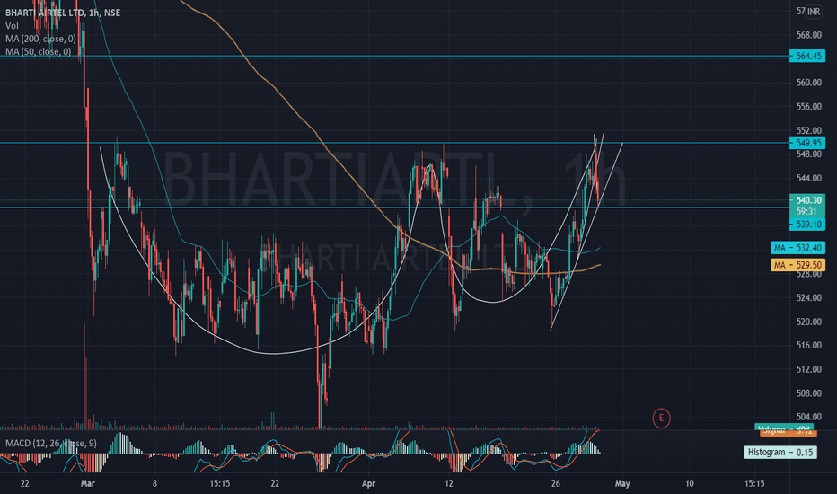Click the 12 date on time axis

449,484
